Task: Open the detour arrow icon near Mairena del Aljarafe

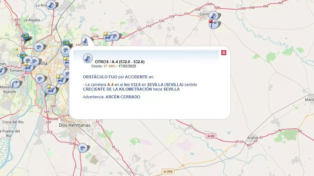Action: [x=15, y=83]
